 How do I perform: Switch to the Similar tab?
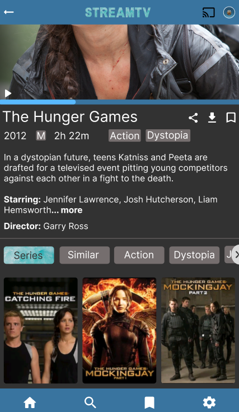point(85,255)
